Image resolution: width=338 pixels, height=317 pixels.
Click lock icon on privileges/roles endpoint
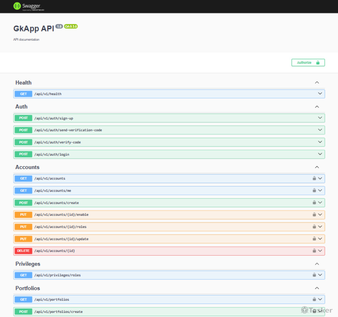pyautogui.click(x=314, y=275)
